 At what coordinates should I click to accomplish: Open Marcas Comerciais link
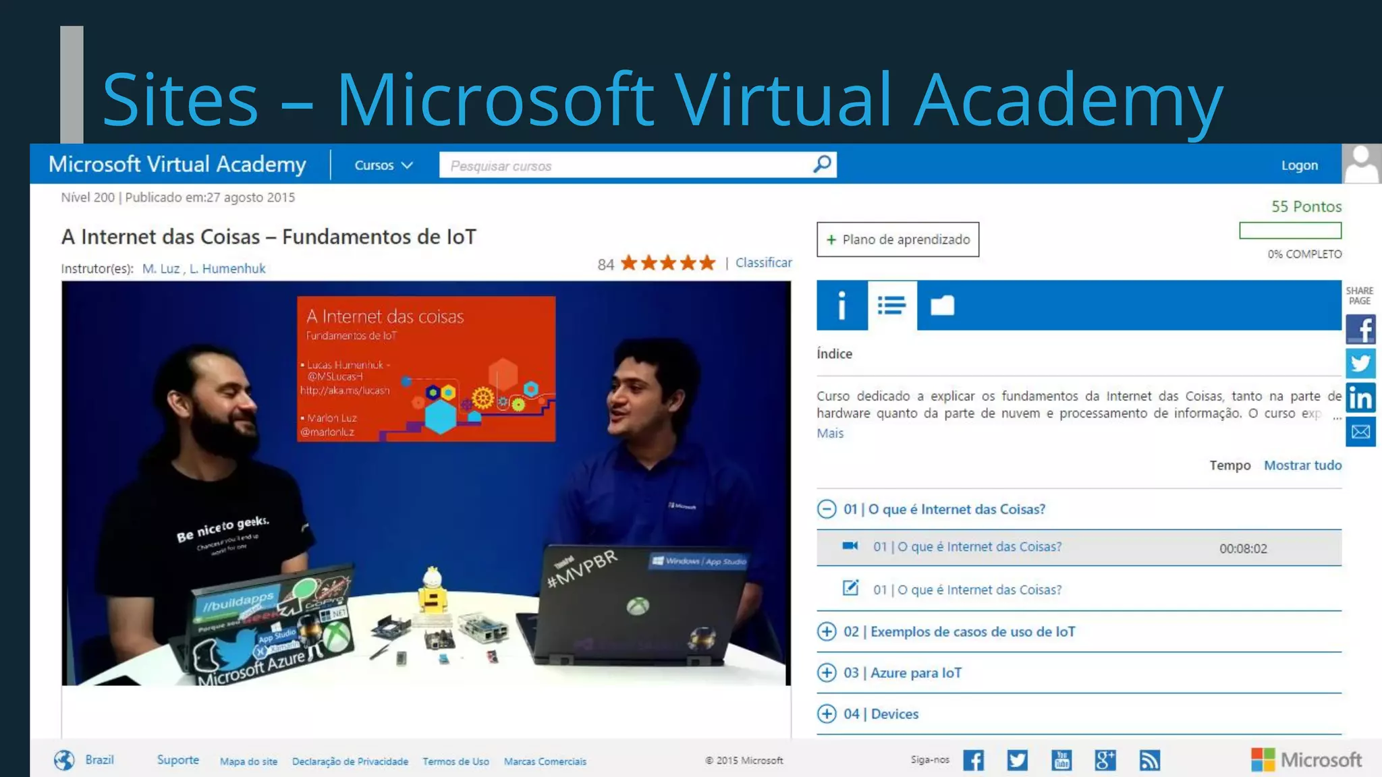[545, 761]
